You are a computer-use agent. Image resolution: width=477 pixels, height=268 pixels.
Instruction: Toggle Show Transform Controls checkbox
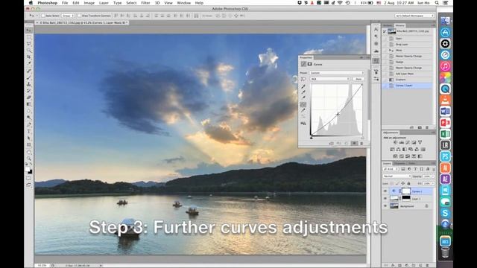coord(80,16)
